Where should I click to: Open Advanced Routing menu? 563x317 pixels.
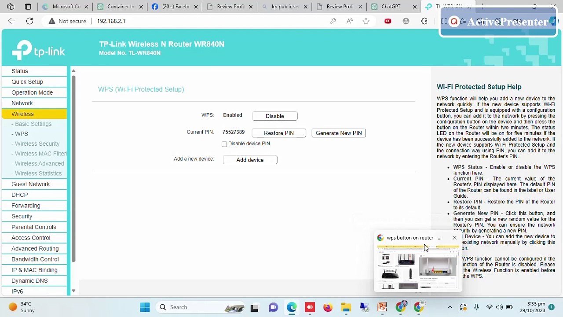[34, 249]
